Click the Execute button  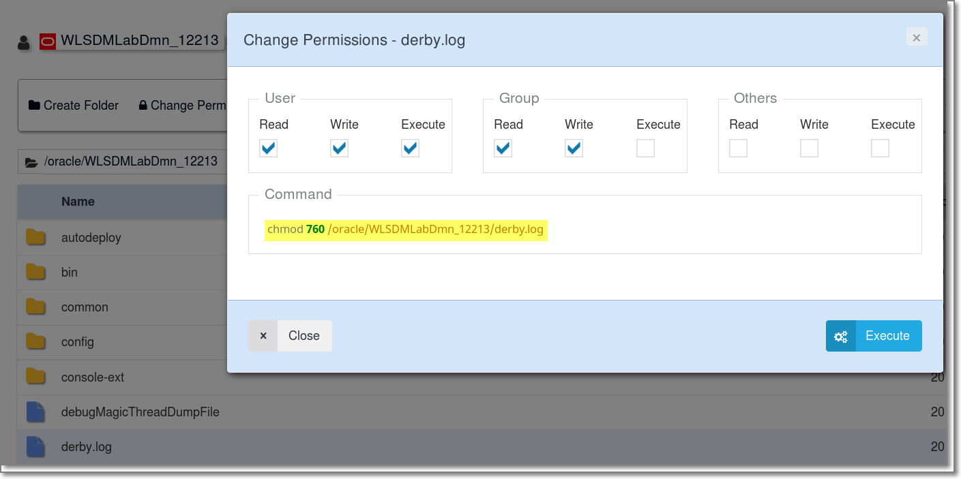click(x=874, y=336)
